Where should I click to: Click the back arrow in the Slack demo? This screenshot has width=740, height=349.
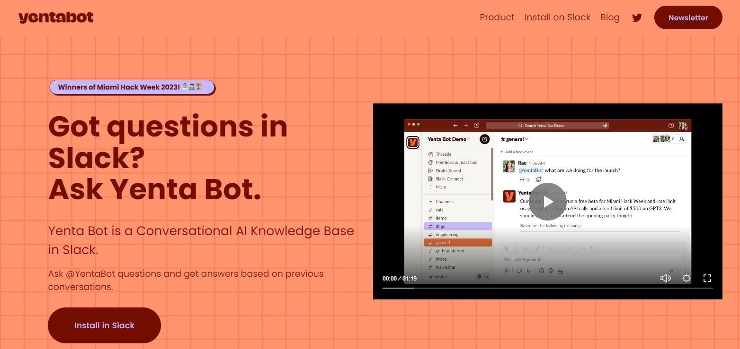click(455, 126)
